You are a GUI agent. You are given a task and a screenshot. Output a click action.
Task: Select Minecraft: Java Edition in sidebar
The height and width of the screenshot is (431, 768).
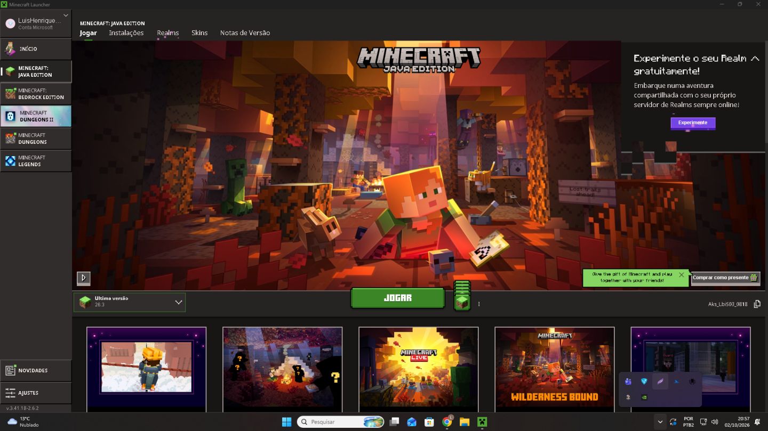point(36,71)
